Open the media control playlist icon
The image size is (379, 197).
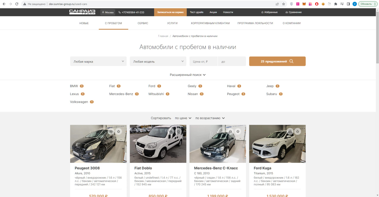pos(342,4)
